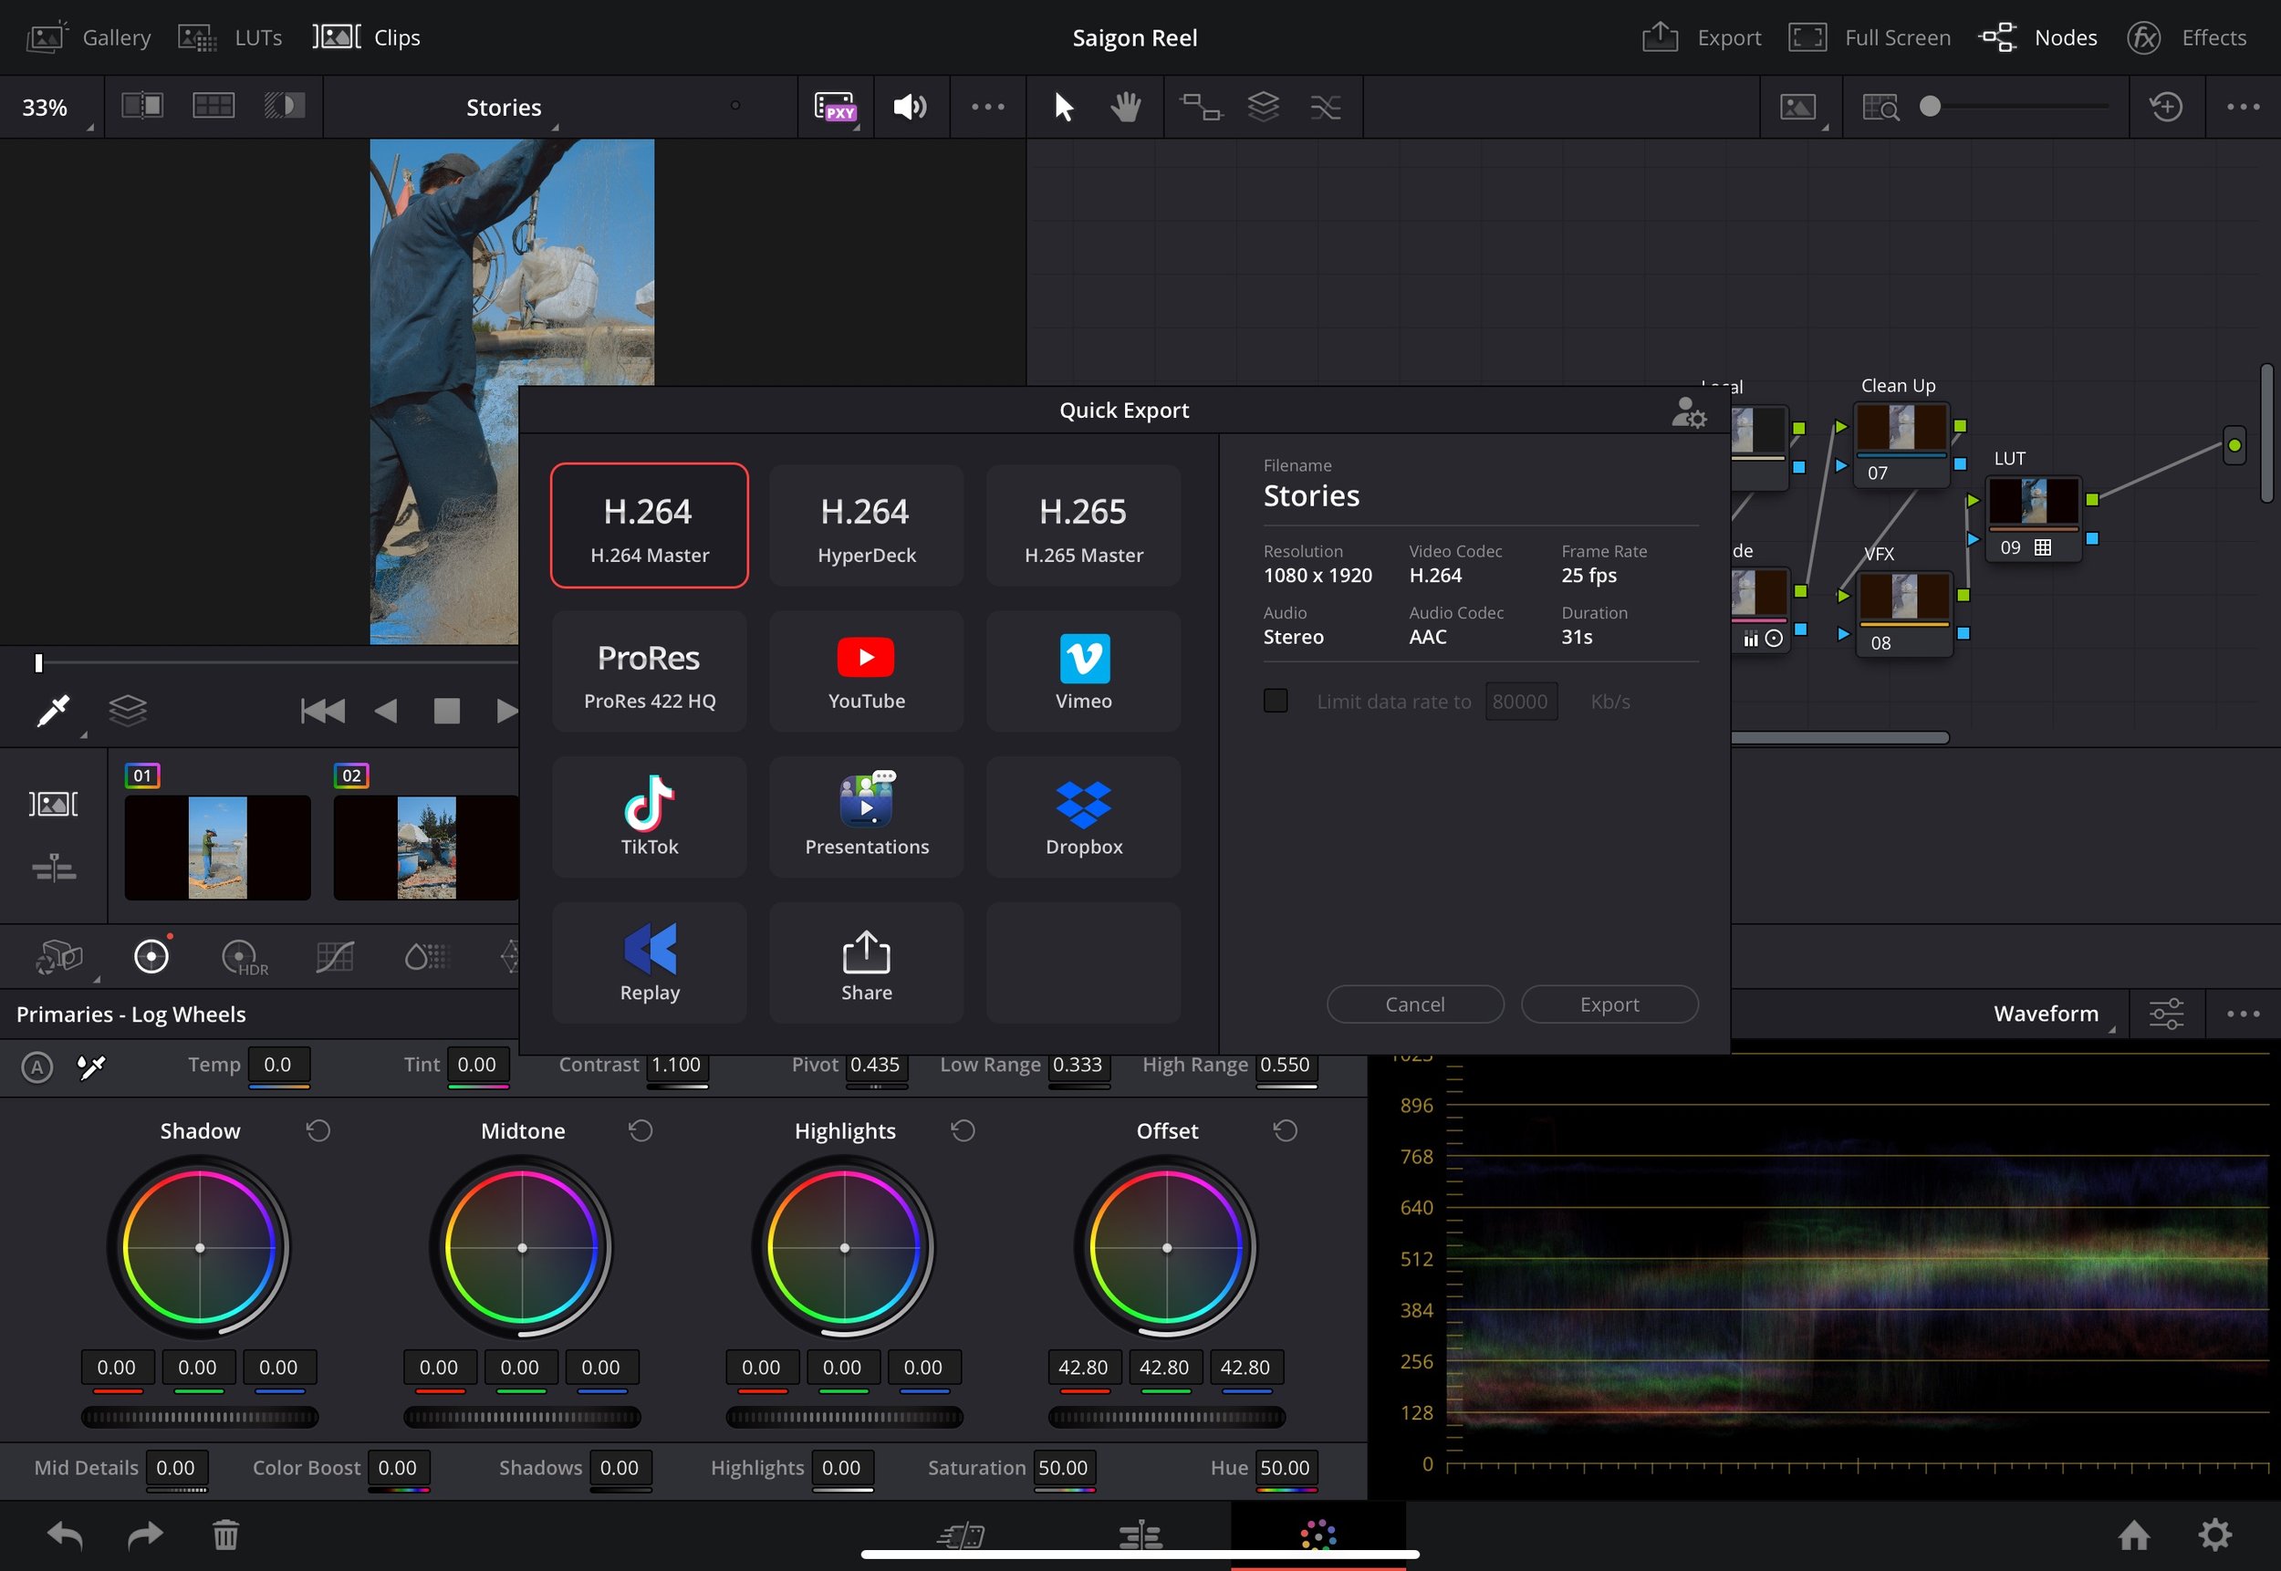This screenshot has height=1571, width=2281.
Task: Select clip thumbnail 01
Action: pos(216,847)
